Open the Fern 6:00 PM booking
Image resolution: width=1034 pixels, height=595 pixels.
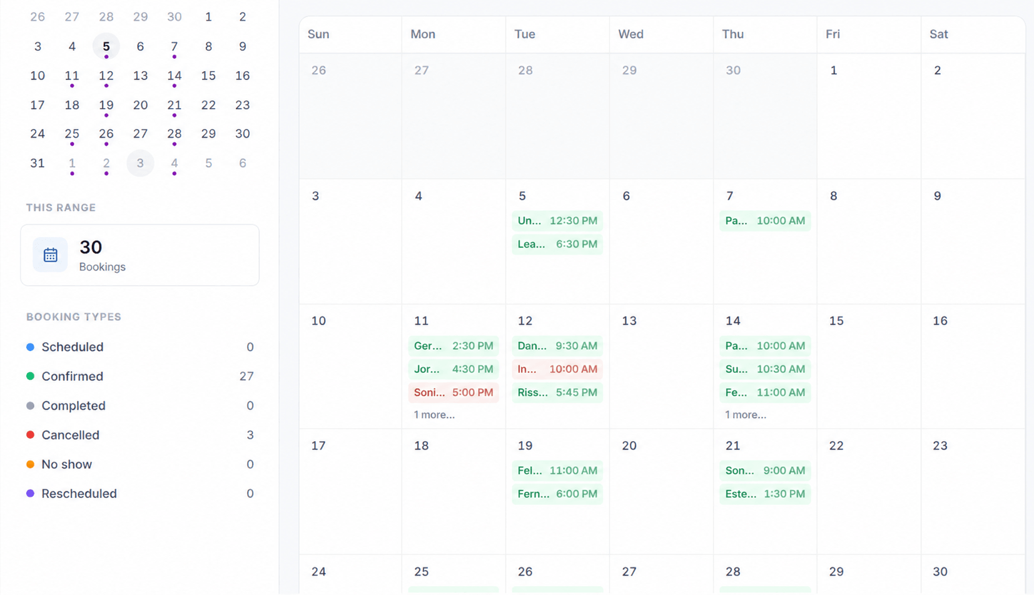[x=557, y=494]
